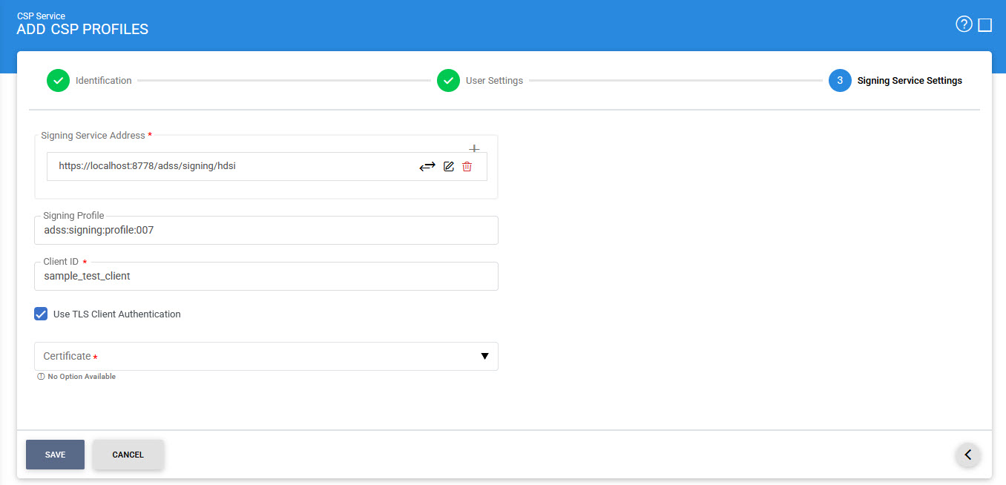The height and width of the screenshot is (485, 1006).
Task: Switch to the Identification step label
Action: click(x=104, y=81)
